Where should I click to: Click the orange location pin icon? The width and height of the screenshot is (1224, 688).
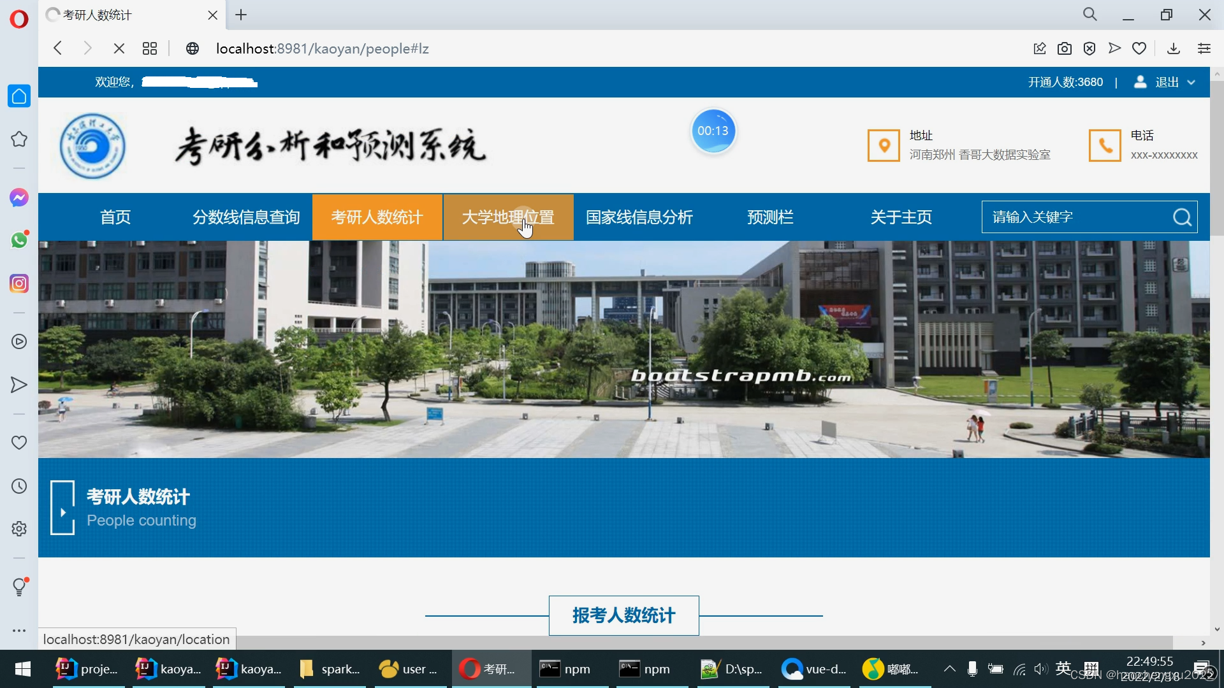coord(884,145)
